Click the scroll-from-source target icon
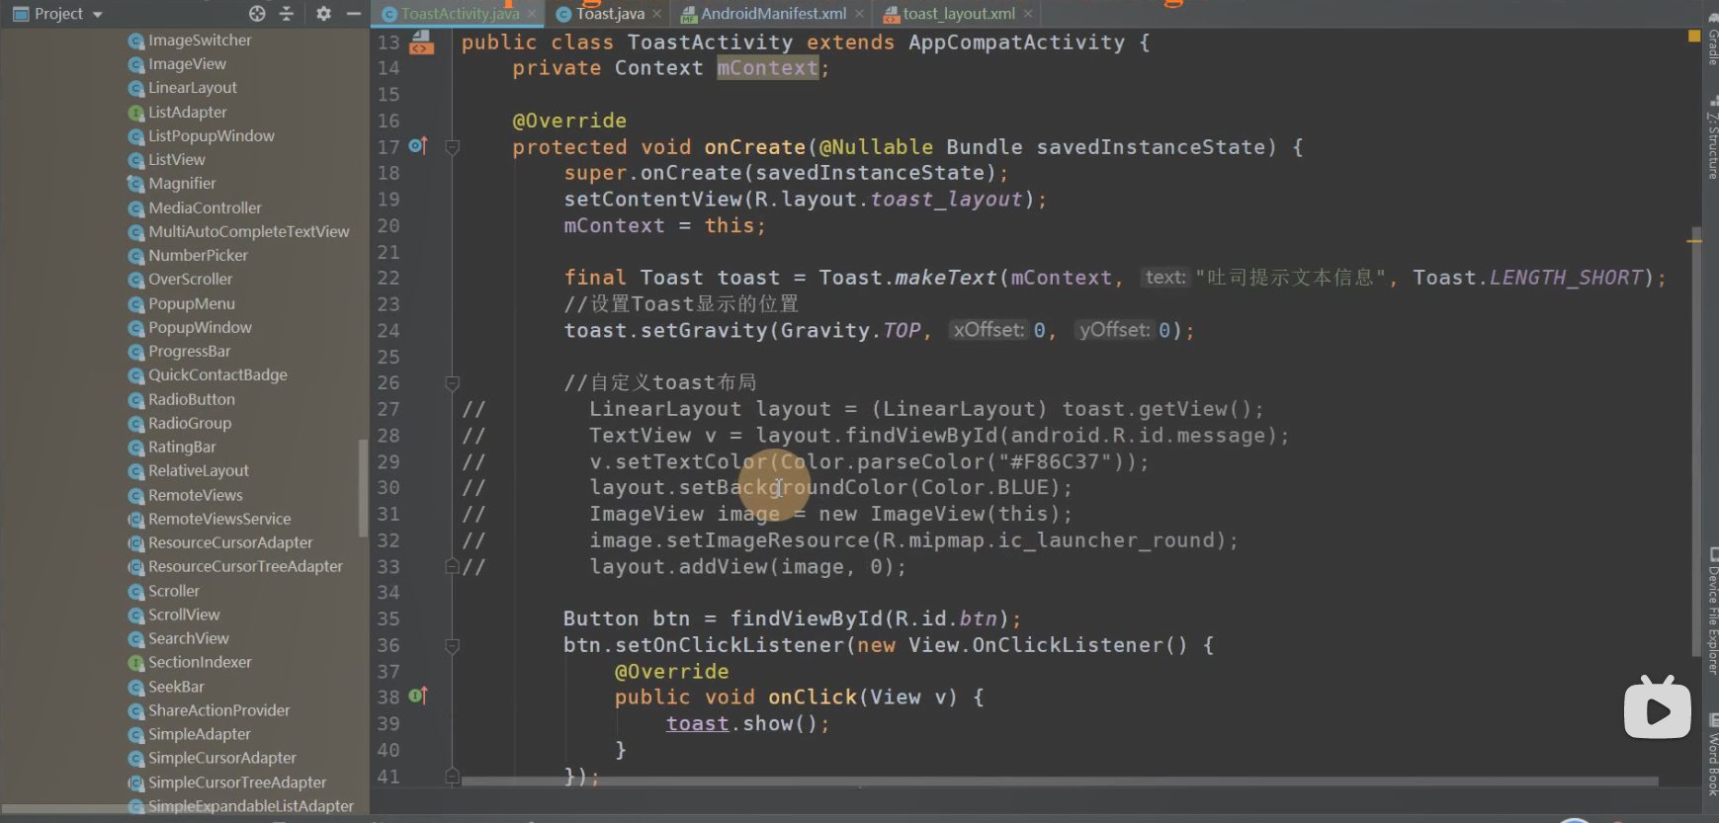 click(257, 14)
